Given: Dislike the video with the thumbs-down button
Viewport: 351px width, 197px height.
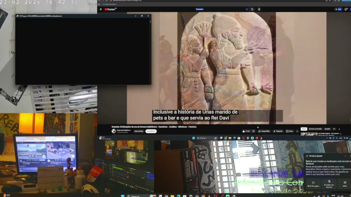Looking at the screenshot, I should click(253, 131).
